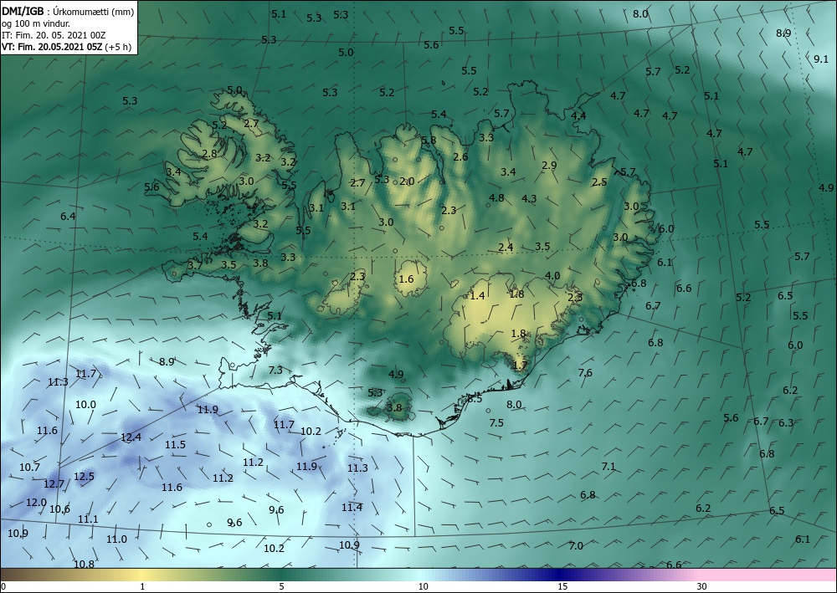Click the 1.6 value on Hofsjökull
This screenshot has height=593, width=837.
[x=406, y=279]
